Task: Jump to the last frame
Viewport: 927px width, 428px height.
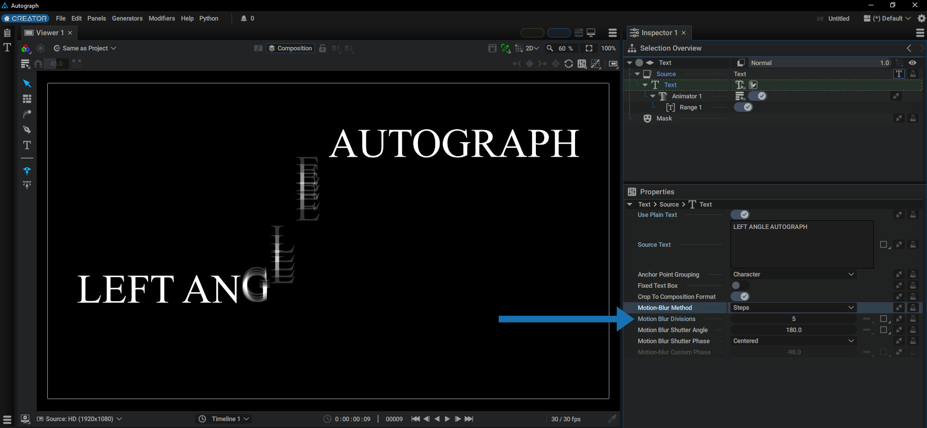Action: pos(469,419)
